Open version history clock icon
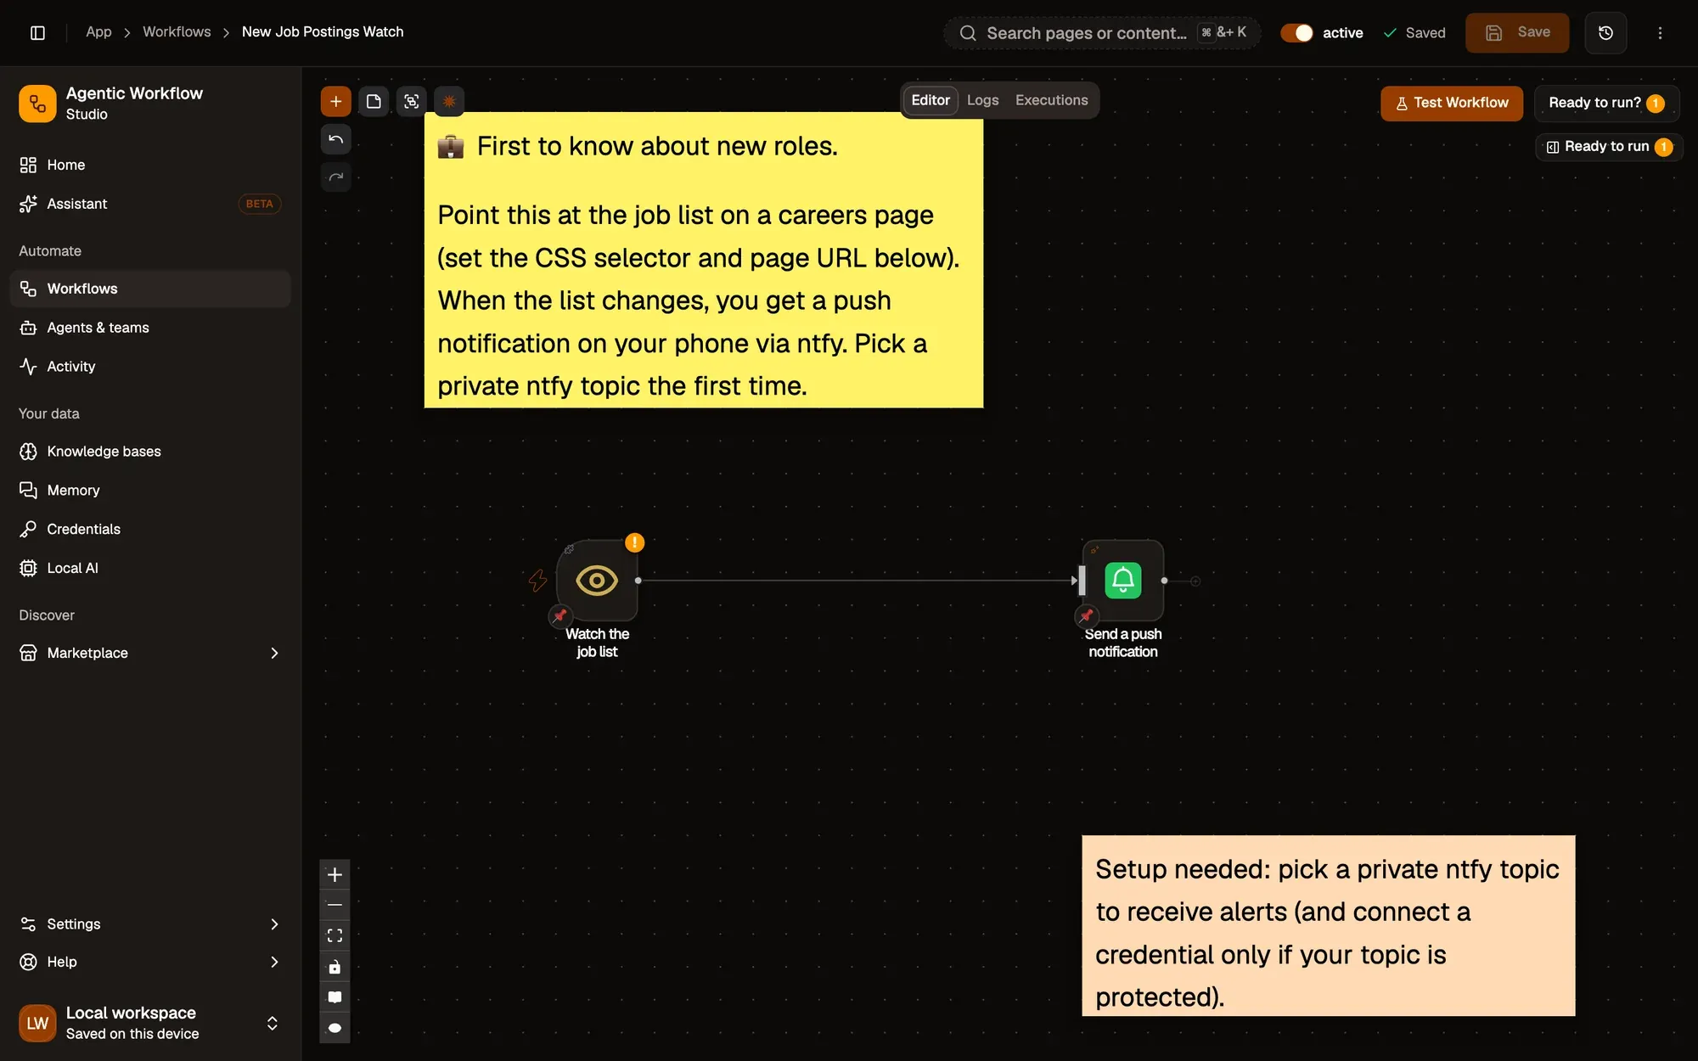Screen dimensions: 1698x1061 pyautogui.click(x=1605, y=33)
